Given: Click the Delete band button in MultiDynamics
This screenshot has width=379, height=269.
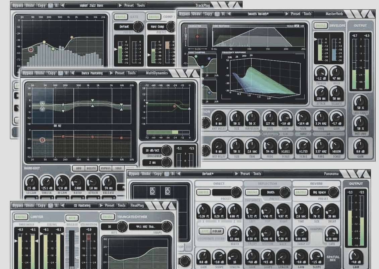Looking at the screenshot, I should pyautogui.click(x=91, y=168).
